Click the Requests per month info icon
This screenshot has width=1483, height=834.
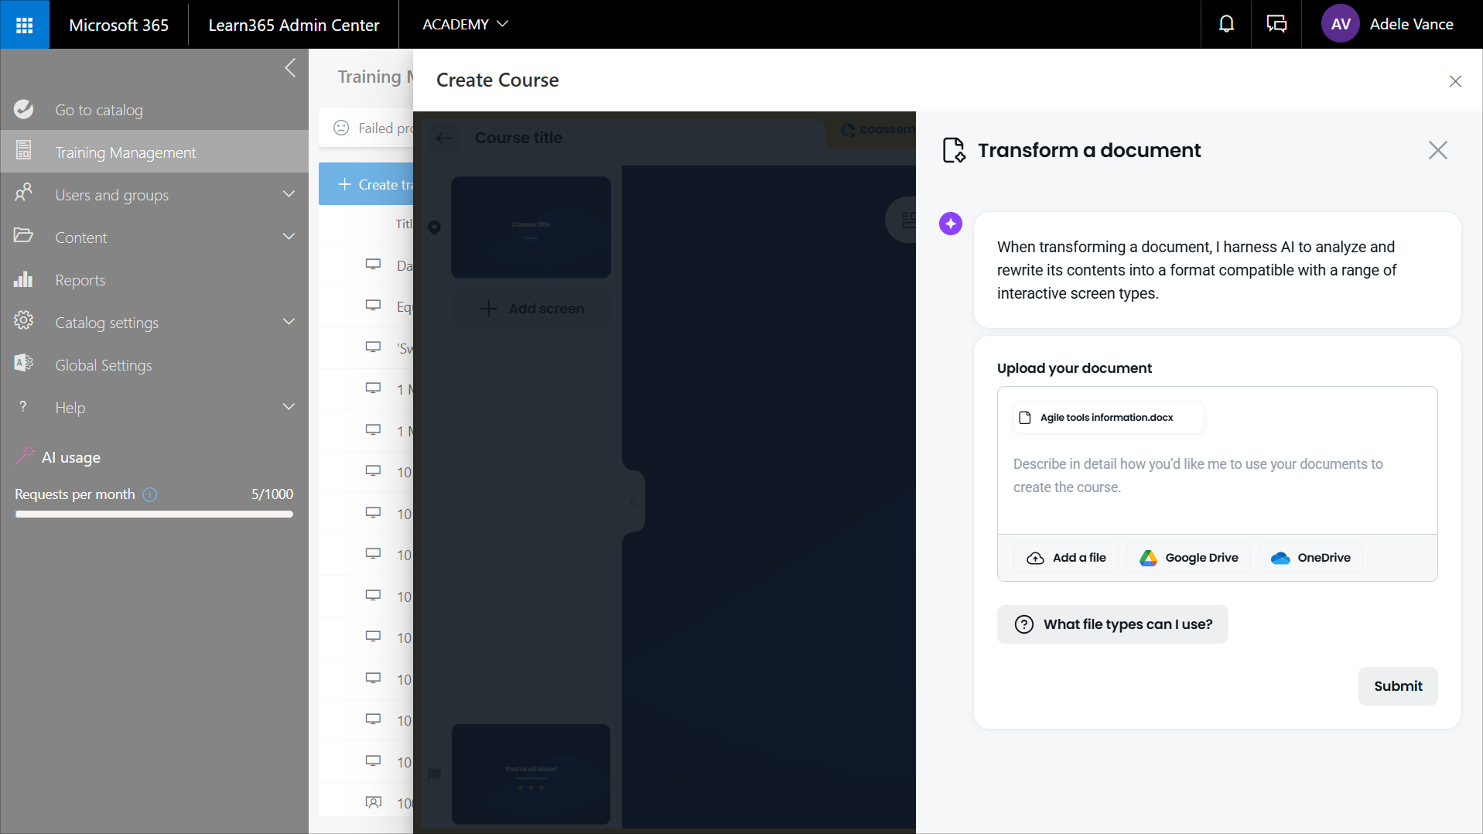click(150, 494)
